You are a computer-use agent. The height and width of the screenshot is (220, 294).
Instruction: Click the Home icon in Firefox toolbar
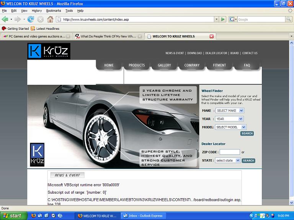point(50,19)
